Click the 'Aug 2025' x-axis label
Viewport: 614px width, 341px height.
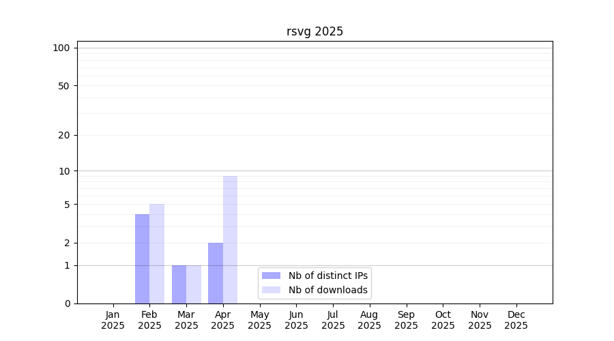coord(369,320)
